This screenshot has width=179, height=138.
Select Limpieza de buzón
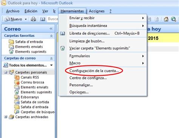point(103,41)
